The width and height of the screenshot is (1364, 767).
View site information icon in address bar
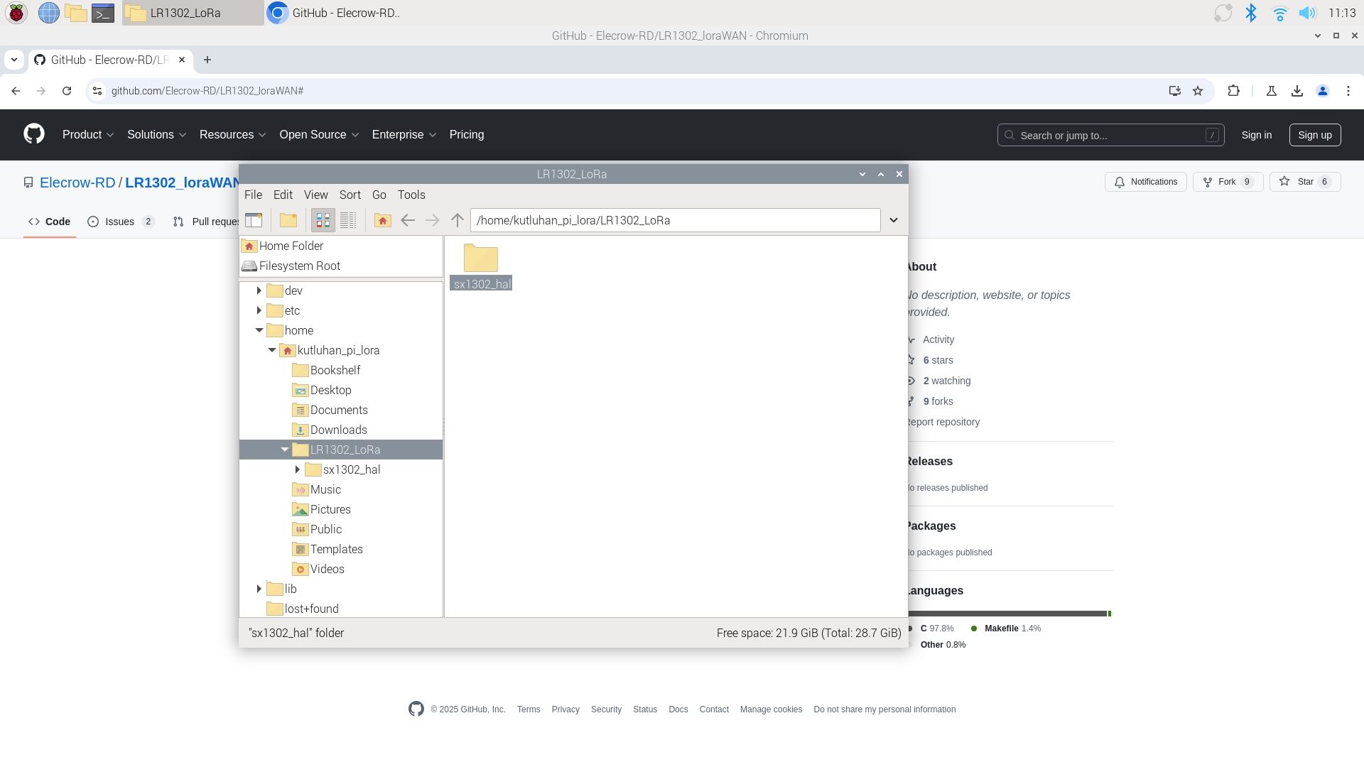[x=97, y=91]
